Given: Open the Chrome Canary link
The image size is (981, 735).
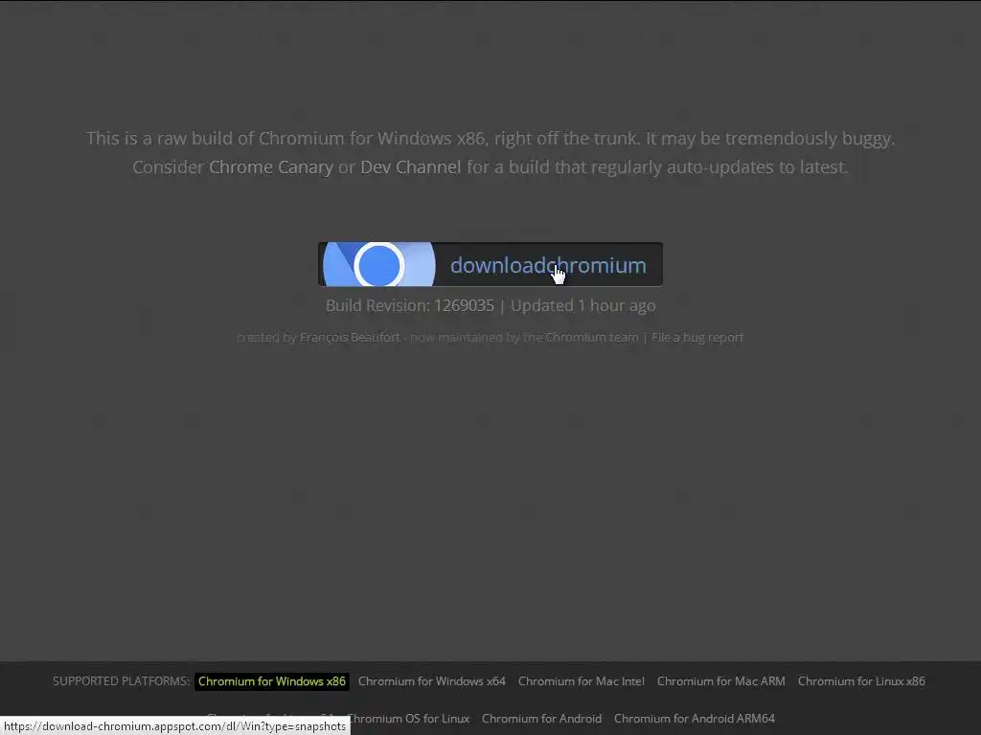Looking at the screenshot, I should coord(271,167).
